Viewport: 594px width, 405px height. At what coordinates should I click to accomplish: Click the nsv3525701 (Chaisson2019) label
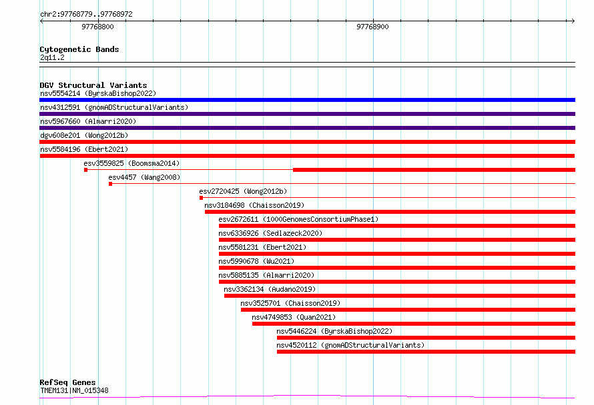(x=290, y=303)
